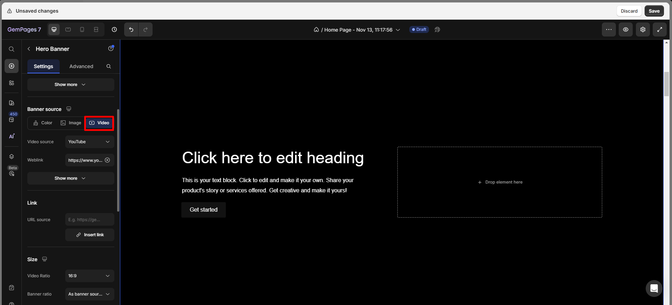
Task: Click the undo arrow icon
Action: [x=131, y=29]
